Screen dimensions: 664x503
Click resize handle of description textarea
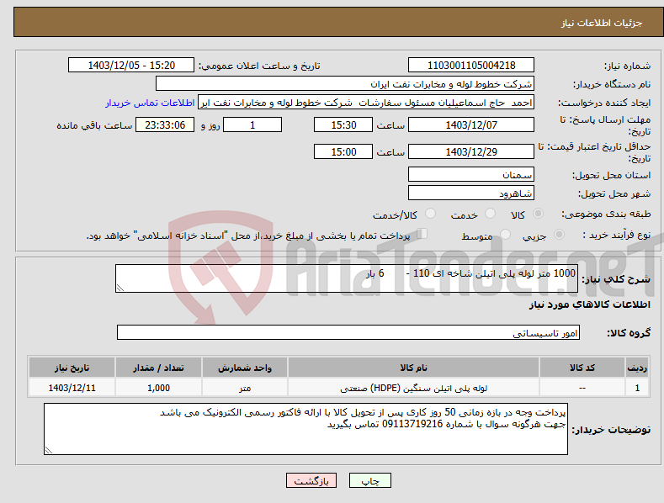click(120, 288)
